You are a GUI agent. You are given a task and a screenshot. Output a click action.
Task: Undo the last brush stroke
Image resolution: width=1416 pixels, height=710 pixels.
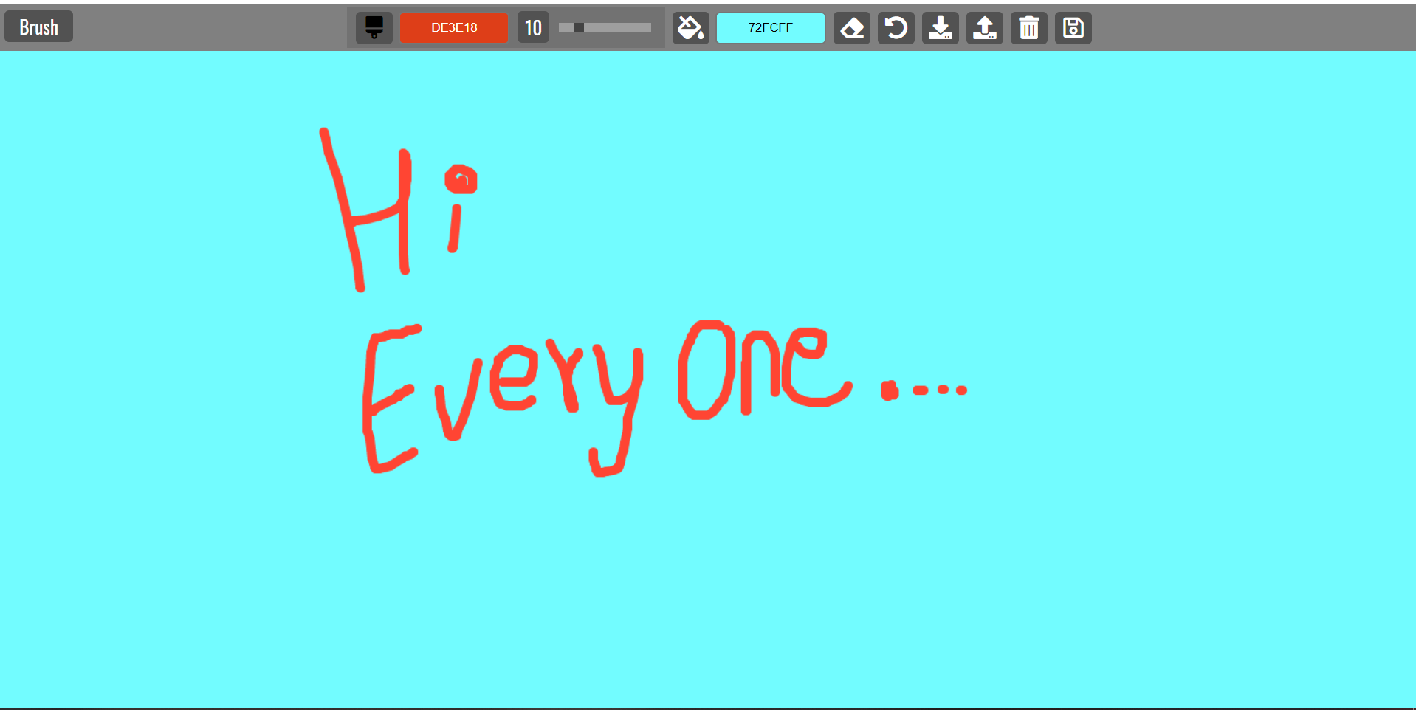coord(896,27)
